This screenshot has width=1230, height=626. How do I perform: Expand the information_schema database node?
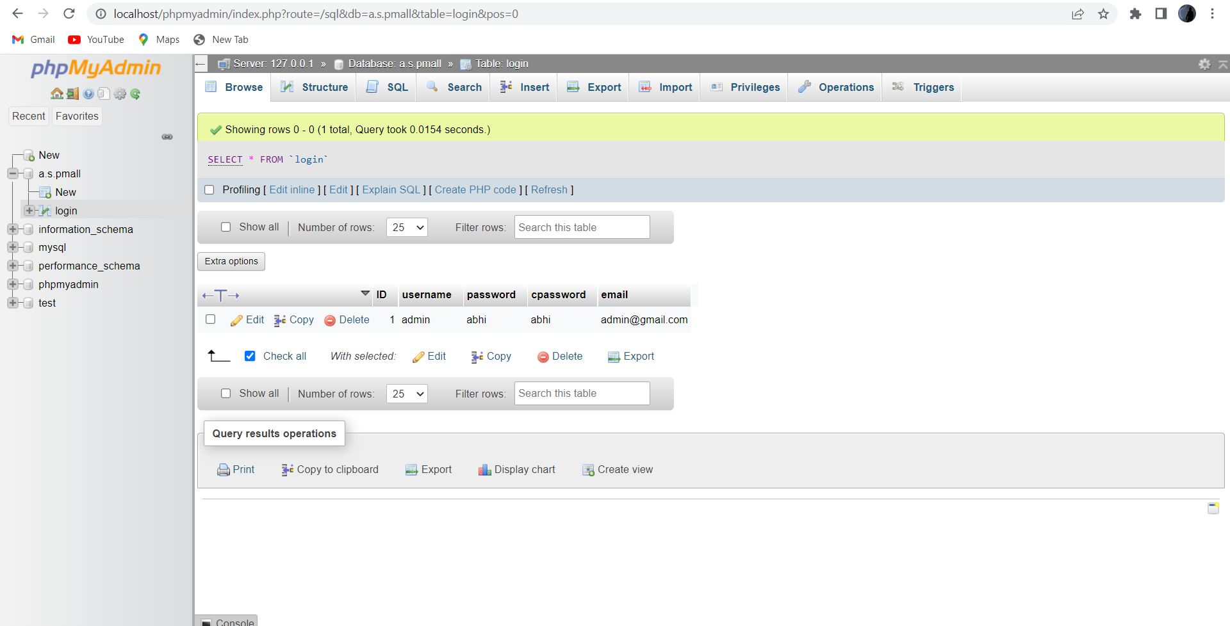pyautogui.click(x=12, y=229)
